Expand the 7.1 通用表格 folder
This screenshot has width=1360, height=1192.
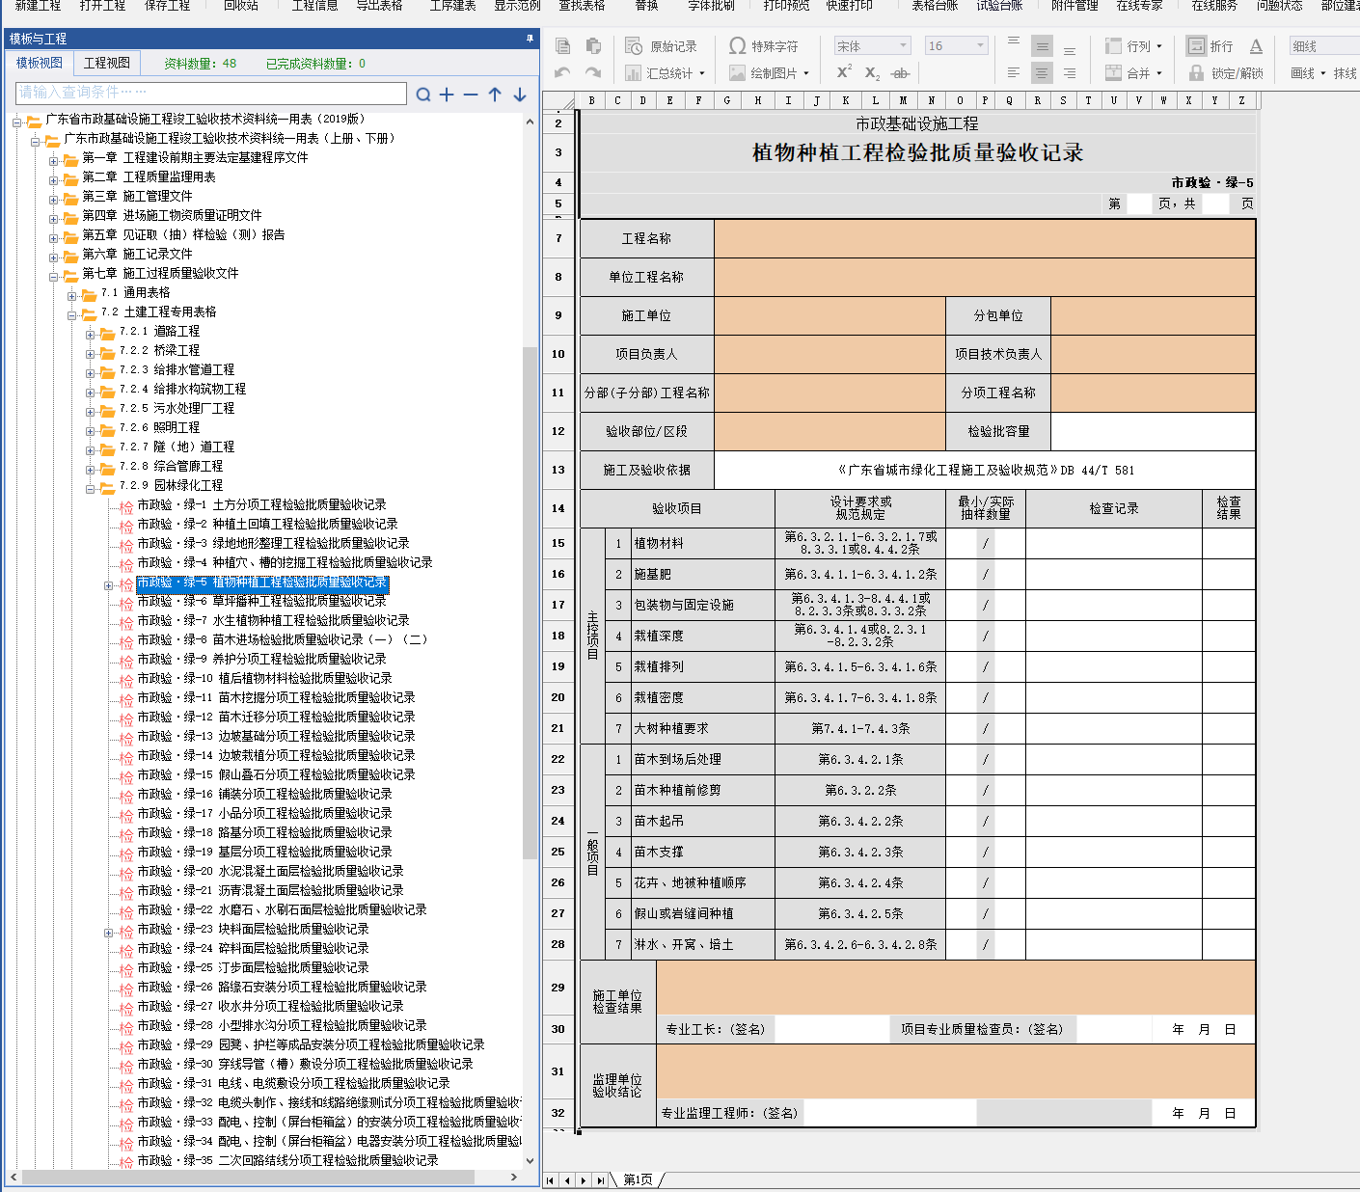click(73, 296)
